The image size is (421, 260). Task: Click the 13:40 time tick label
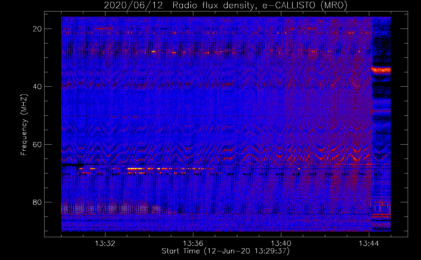point(281,244)
